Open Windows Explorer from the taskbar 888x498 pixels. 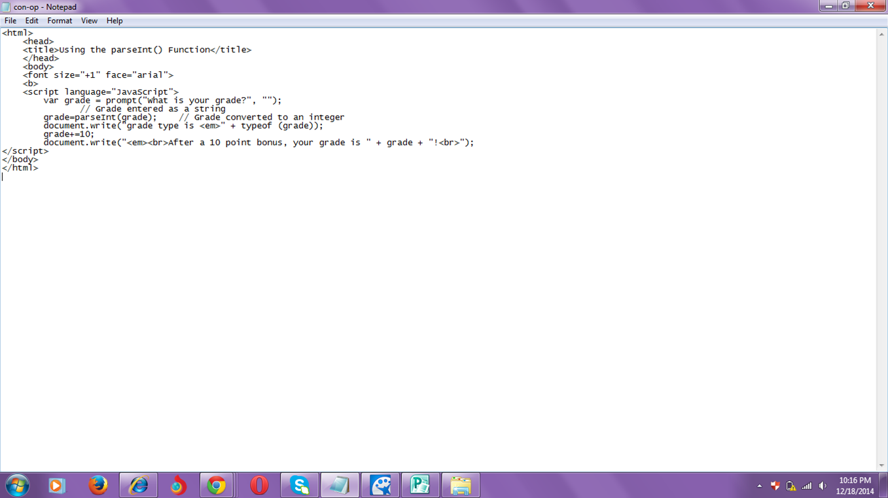pyautogui.click(x=461, y=486)
